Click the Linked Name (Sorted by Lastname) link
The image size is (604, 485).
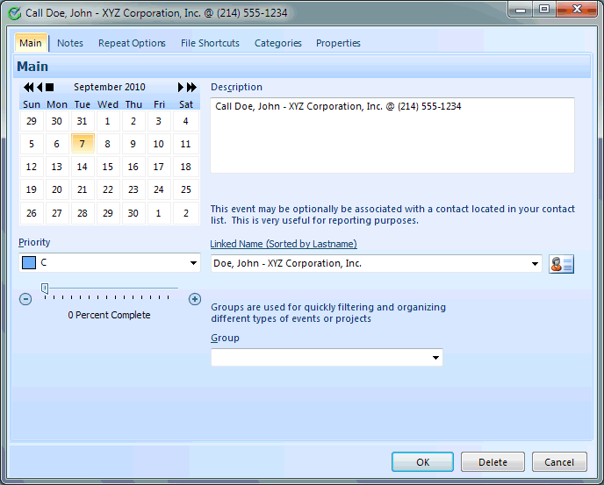[284, 244]
